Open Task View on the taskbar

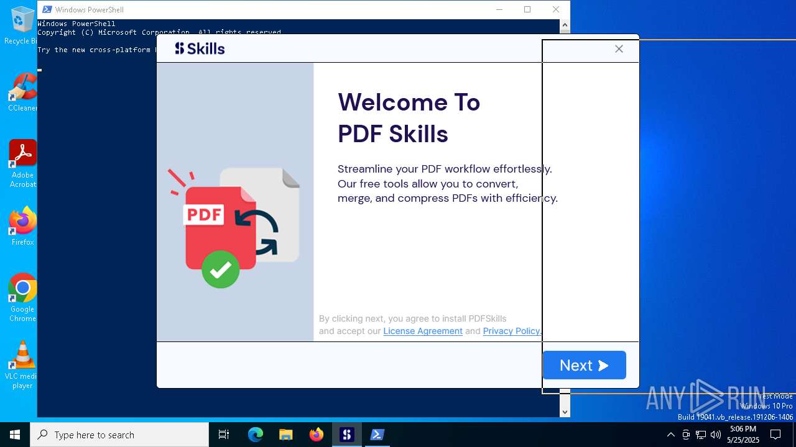point(224,435)
